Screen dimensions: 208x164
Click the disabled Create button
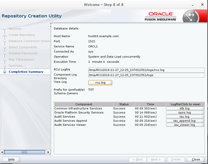(x=176, y=160)
